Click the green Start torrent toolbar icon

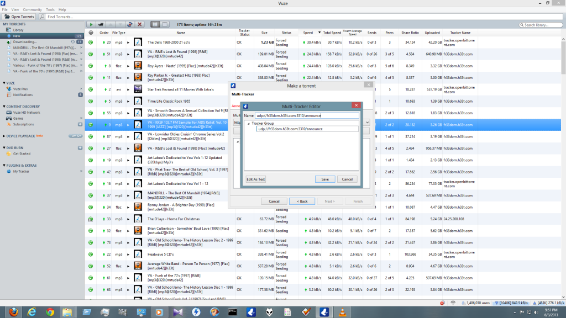pyautogui.click(x=91, y=24)
